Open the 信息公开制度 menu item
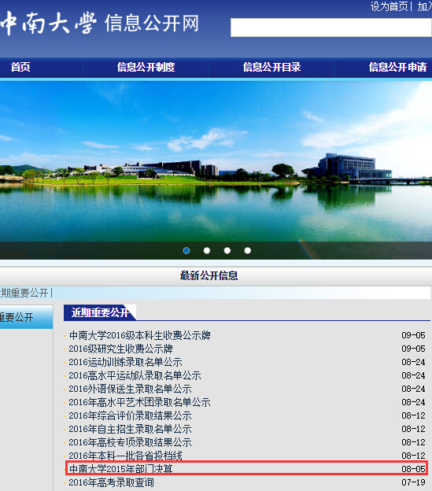432x491 pixels. click(x=146, y=67)
